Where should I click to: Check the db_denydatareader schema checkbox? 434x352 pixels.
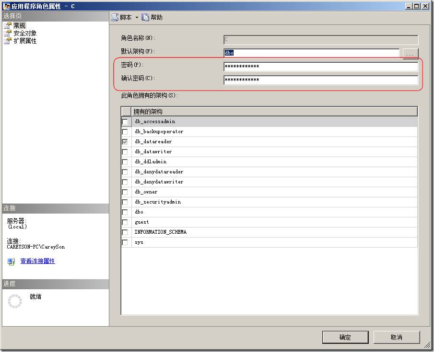coord(125,172)
